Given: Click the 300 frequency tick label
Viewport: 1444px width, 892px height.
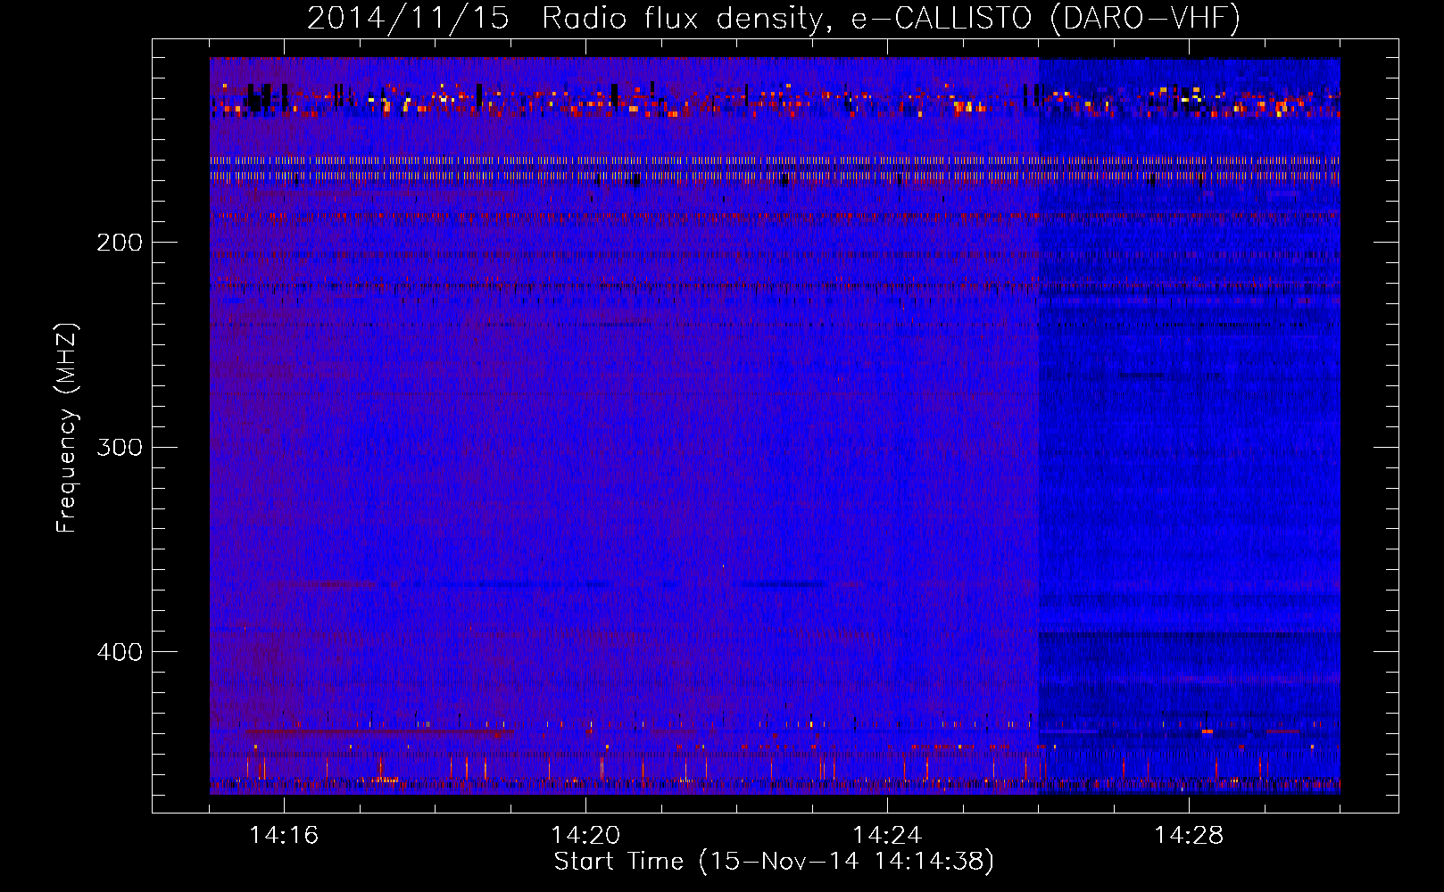Looking at the screenshot, I should (x=119, y=447).
